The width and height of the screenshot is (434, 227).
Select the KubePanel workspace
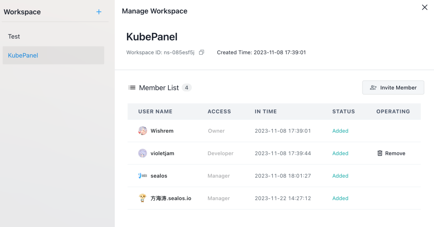[53, 55]
